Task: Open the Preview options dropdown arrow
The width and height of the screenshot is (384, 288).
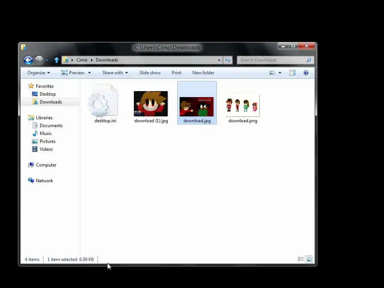Action: 89,73
